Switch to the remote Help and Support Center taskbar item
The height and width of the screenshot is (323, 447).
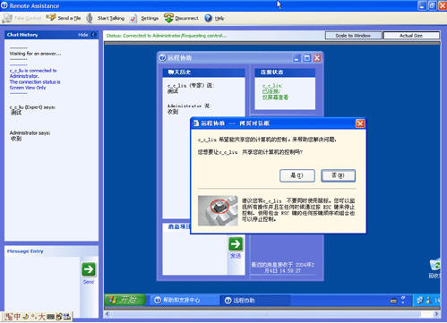[184, 300]
